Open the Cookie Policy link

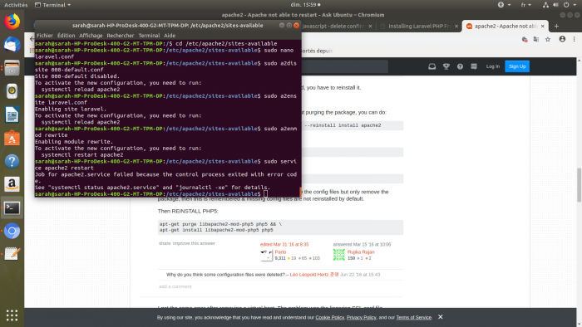pos(329,317)
